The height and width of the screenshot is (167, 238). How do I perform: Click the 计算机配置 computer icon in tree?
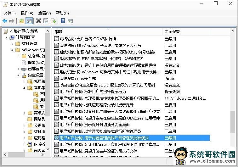coord(12,37)
